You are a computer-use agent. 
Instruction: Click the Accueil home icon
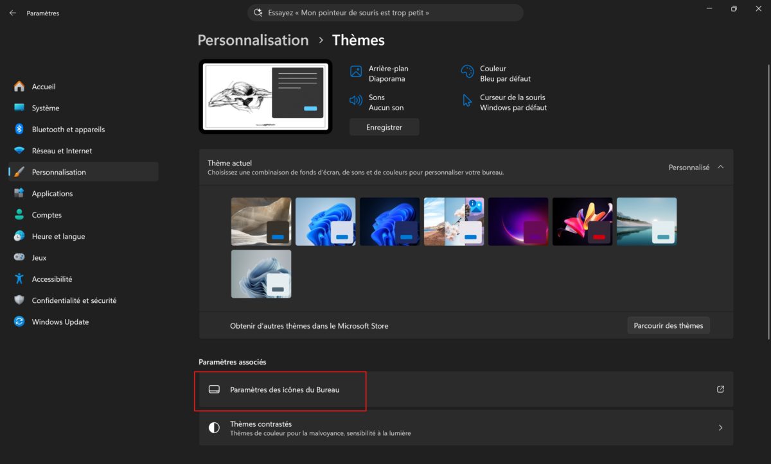pos(19,87)
